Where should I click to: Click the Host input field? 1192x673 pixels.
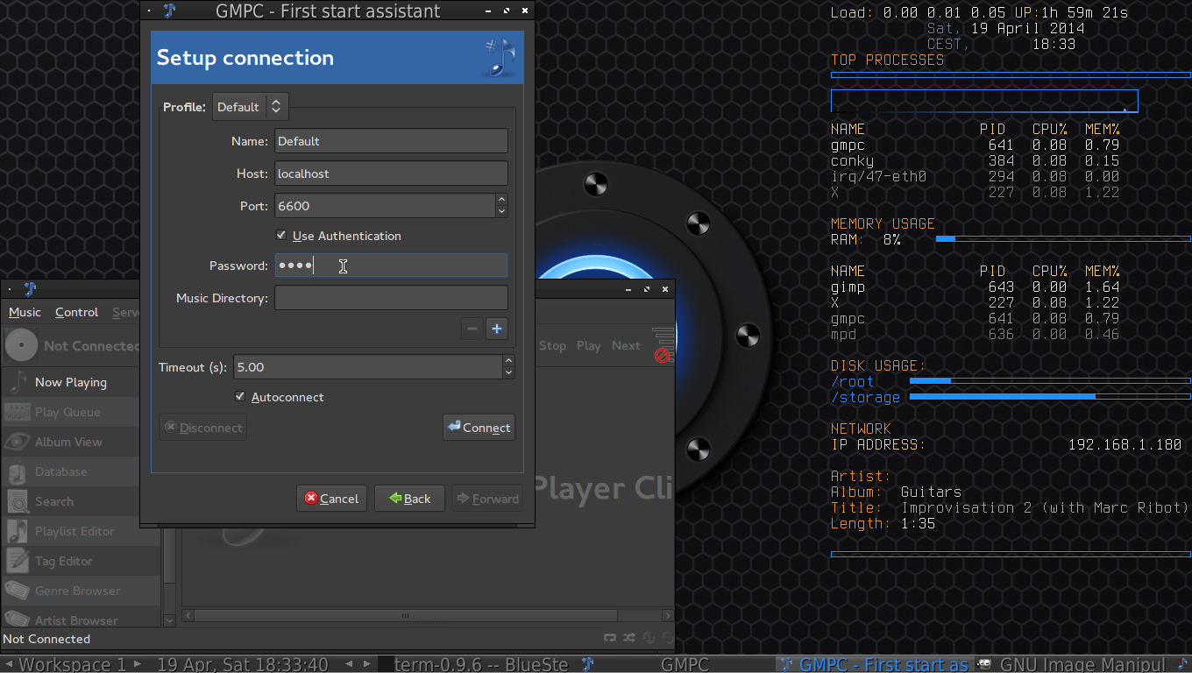[391, 174]
